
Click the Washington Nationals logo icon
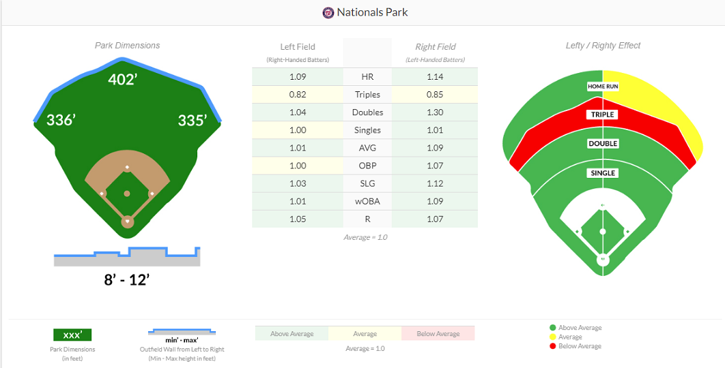coord(328,12)
